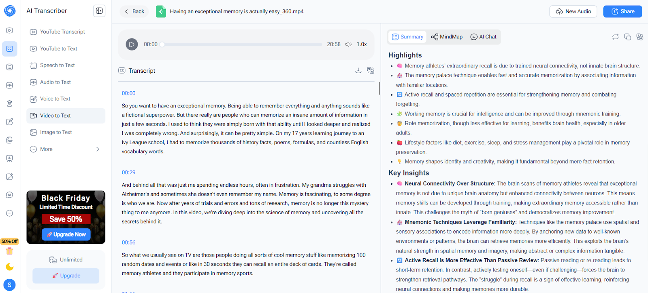This screenshot has width=648, height=293.
Task: Play the audio recording
Action: [132, 44]
